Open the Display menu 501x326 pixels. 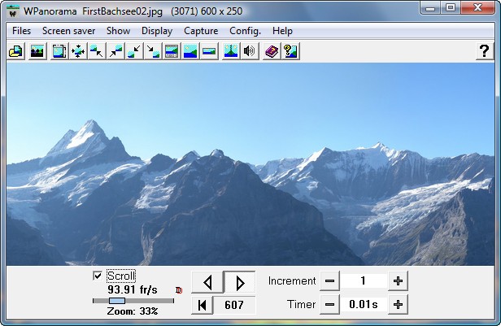pos(157,31)
